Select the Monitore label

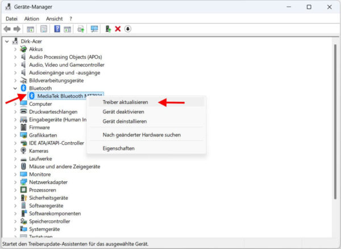(x=40, y=175)
